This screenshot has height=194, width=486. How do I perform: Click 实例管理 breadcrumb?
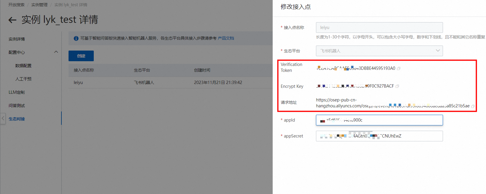point(39,5)
